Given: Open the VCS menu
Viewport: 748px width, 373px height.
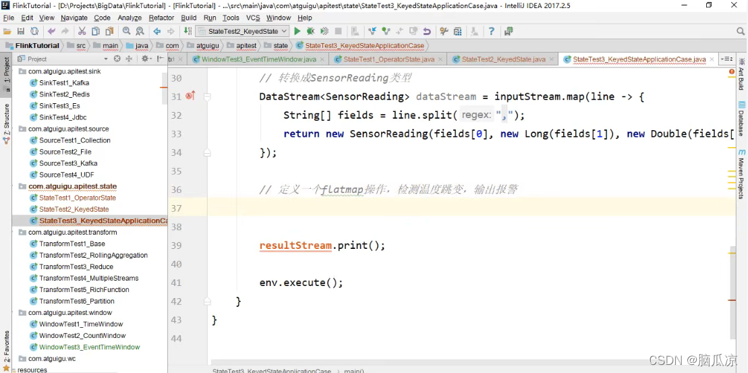Looking at the screenshot, I should pyautogui.click(x=253, y=18).
